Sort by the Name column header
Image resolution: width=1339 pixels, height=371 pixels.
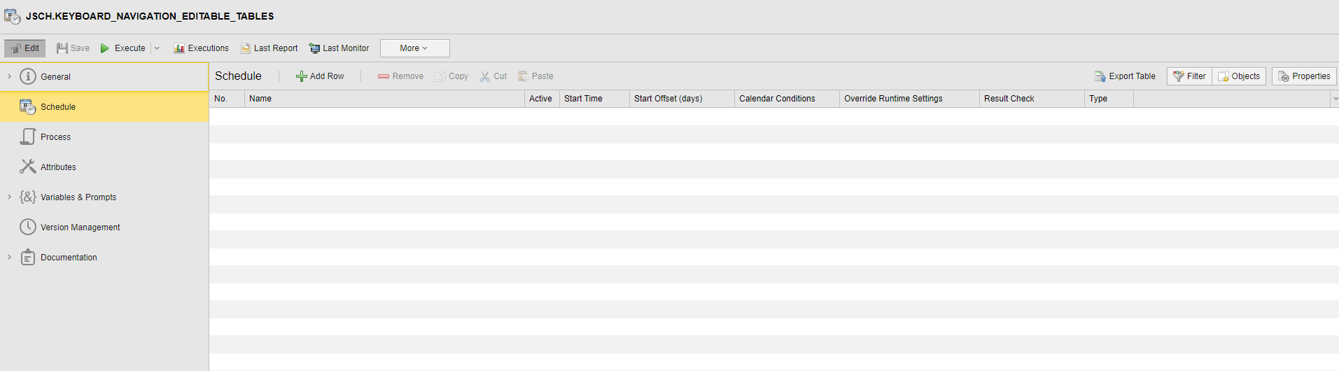[x=384, y=99]
